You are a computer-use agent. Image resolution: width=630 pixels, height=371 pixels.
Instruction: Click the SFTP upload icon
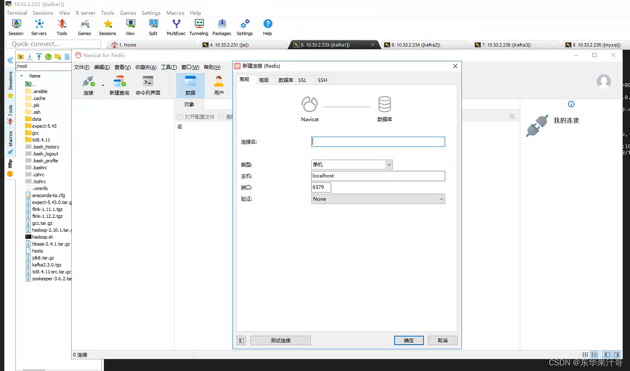39,57
